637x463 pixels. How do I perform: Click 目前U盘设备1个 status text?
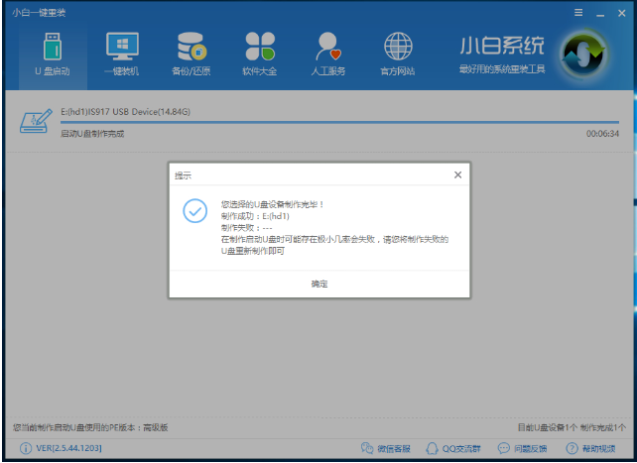click(548, 427)
